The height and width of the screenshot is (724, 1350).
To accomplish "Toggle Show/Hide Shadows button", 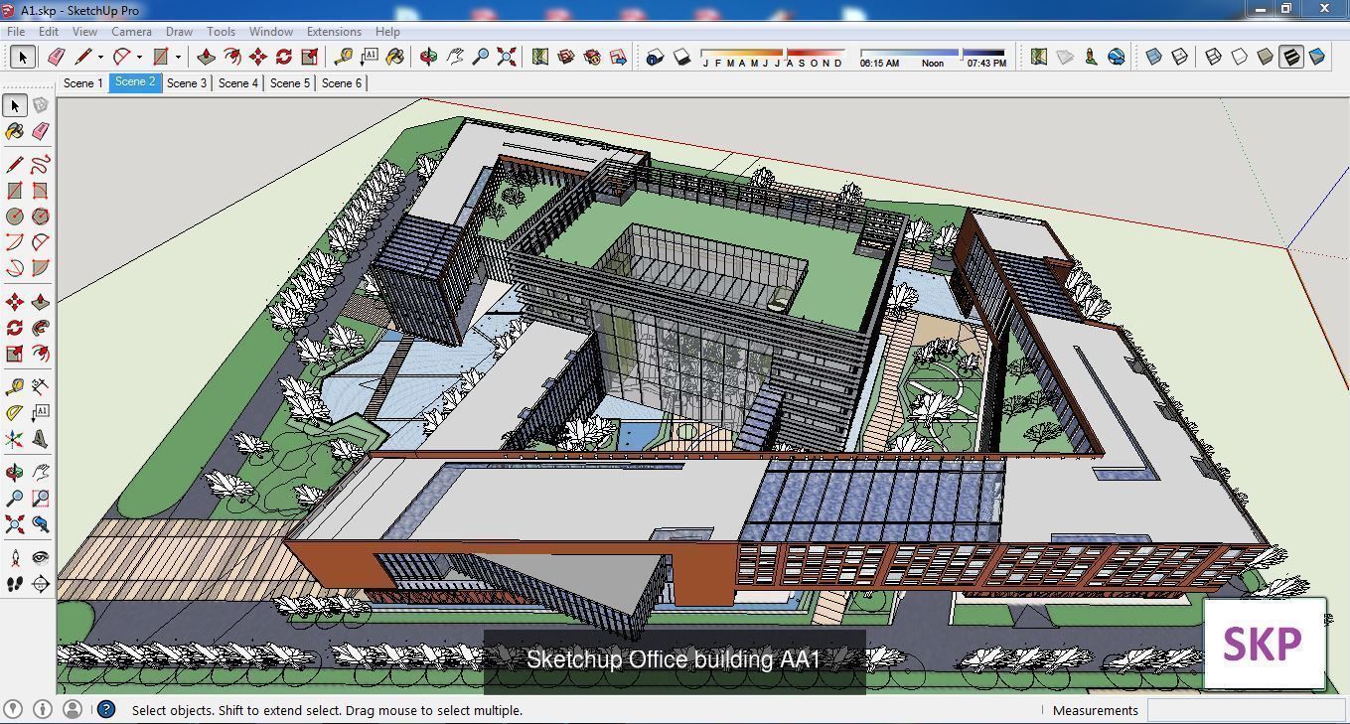I will point(681,57).
